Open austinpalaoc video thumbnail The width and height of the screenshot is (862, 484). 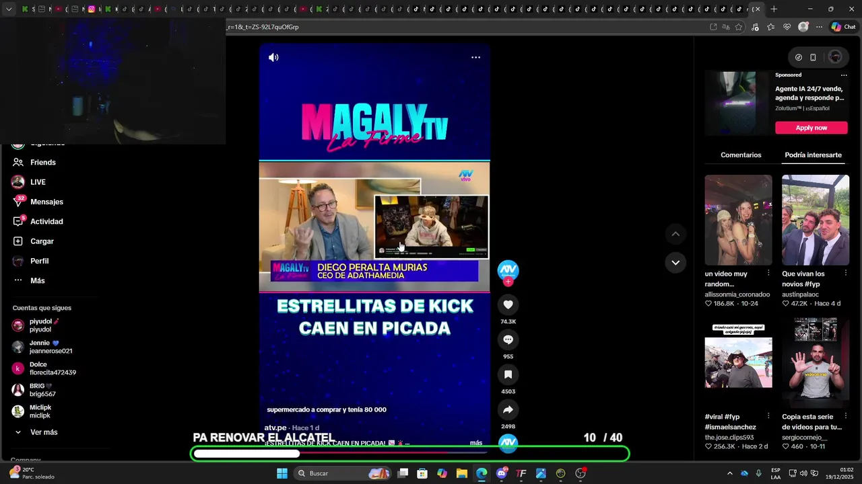[816, 220]
